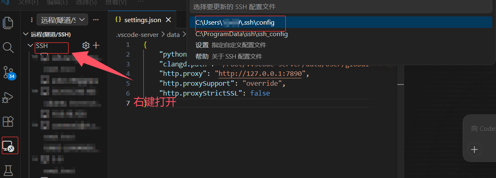Choose the C:\Users .ssh\config option

[x=341, y=23]
